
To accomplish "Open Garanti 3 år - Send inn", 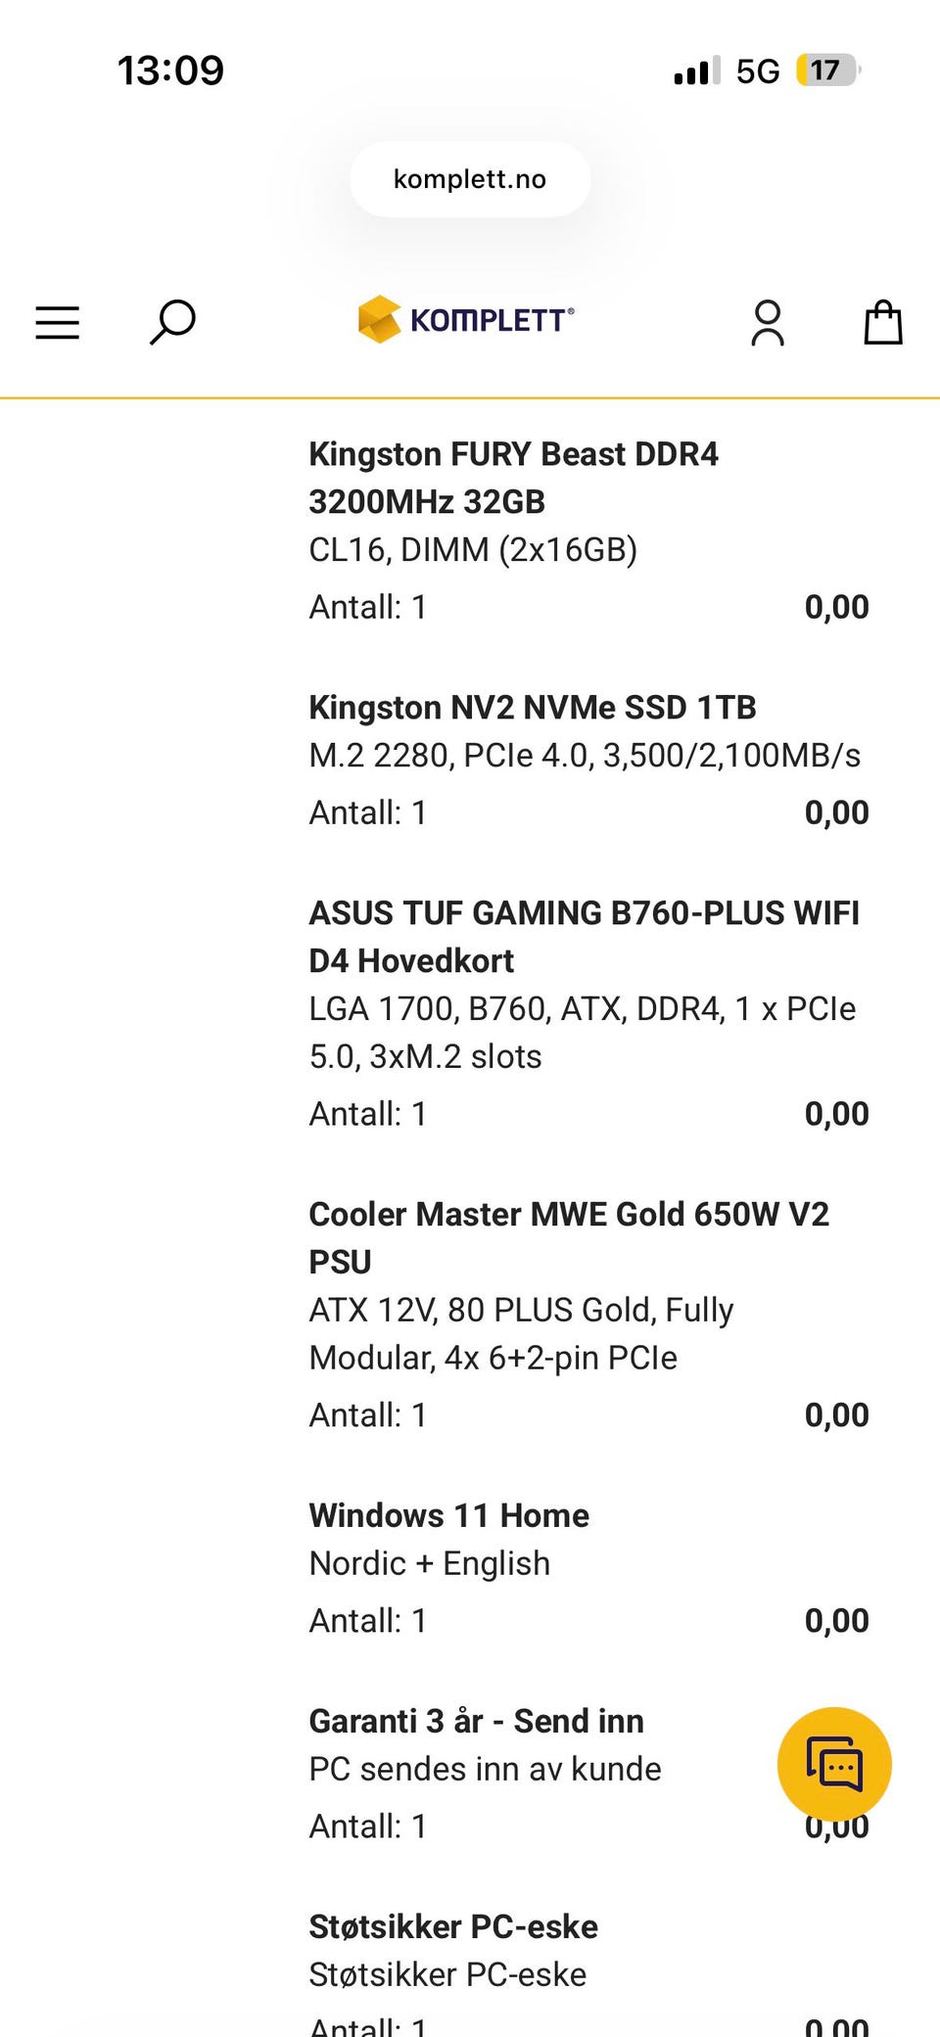I will point(476,1721).
